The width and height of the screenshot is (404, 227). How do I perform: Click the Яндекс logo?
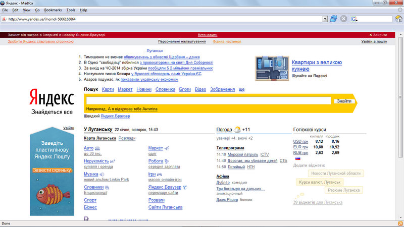coord(52,97)
